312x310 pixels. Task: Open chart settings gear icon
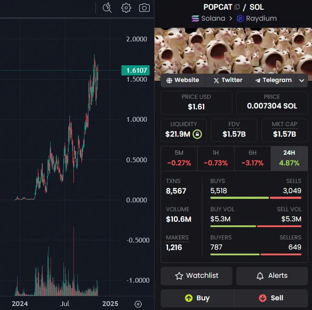(x=126, y=8)
